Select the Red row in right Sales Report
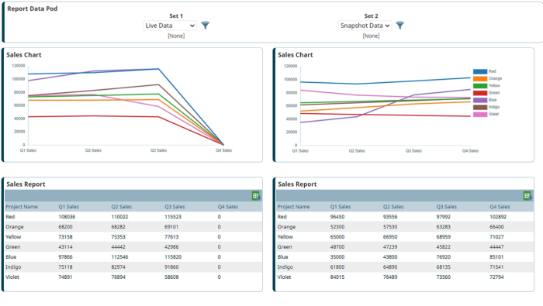Image resolution: width=543 pixels, height=306 pixels. coord(405,217)
